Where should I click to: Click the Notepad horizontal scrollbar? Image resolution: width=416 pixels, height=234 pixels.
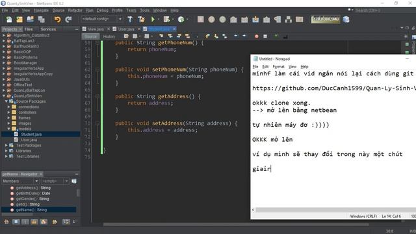pyautogui.click(x=335, y=209)
